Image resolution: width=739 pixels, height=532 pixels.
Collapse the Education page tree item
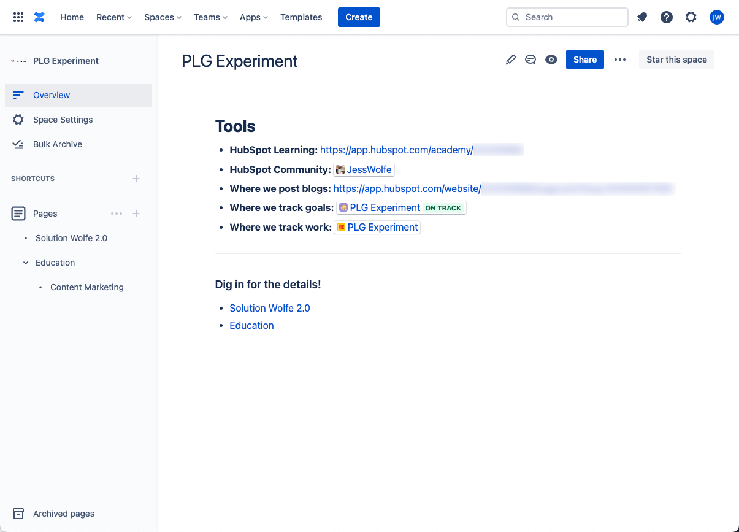(x=25, y=263)
